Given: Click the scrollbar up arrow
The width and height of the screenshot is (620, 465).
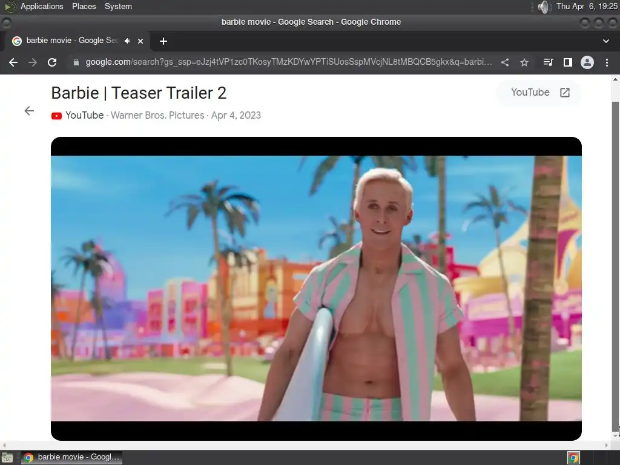Looking at the screenshot, I should (615, 79).
